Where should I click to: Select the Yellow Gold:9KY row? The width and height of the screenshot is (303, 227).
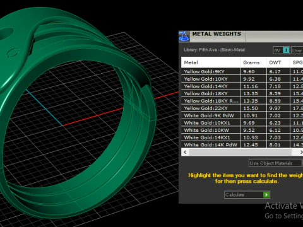(242, 71)
